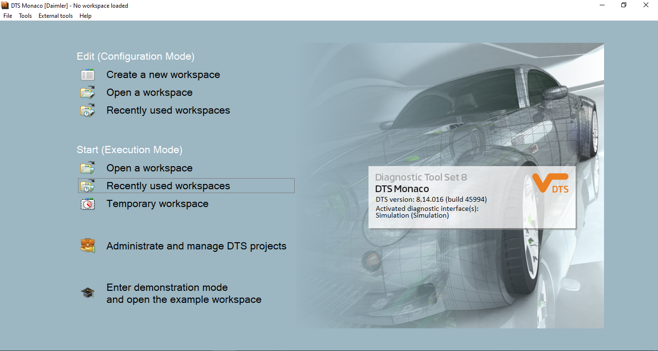Screen dimensions: 658x351
Task: Select highlighted "Recently used workspaces" text under Start
Action: pyautogui.click(x=168, y=186)
